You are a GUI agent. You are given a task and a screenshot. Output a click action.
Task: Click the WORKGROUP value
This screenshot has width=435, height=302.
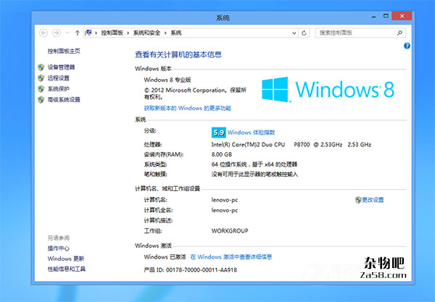click(230, 231)
